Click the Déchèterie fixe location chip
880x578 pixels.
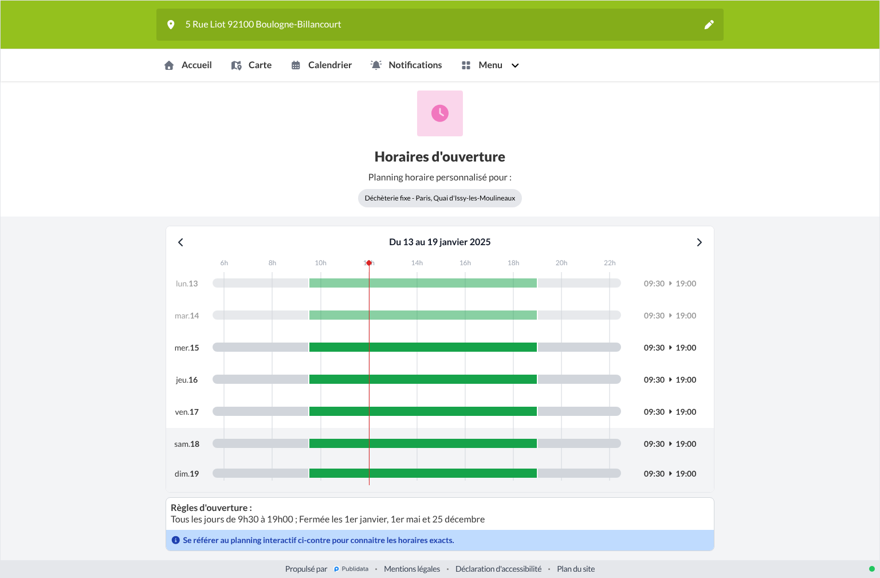[x=440, y=198]
